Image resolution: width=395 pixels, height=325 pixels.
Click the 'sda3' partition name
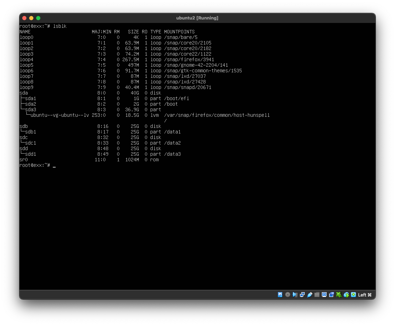pos(31,109)
